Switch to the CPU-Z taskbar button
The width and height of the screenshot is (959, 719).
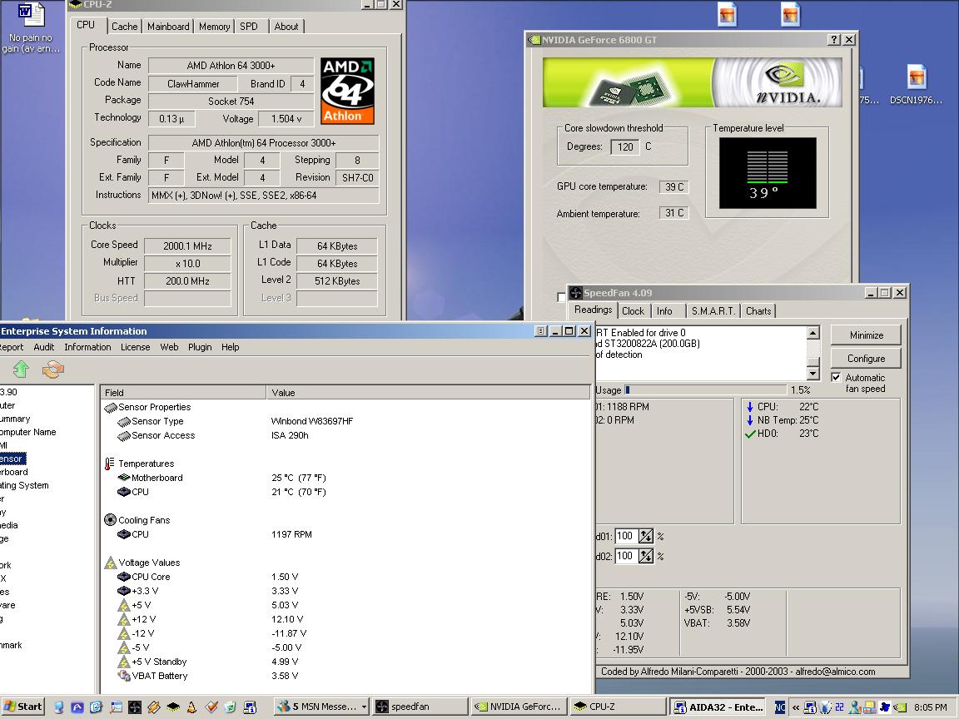point(619,707)
